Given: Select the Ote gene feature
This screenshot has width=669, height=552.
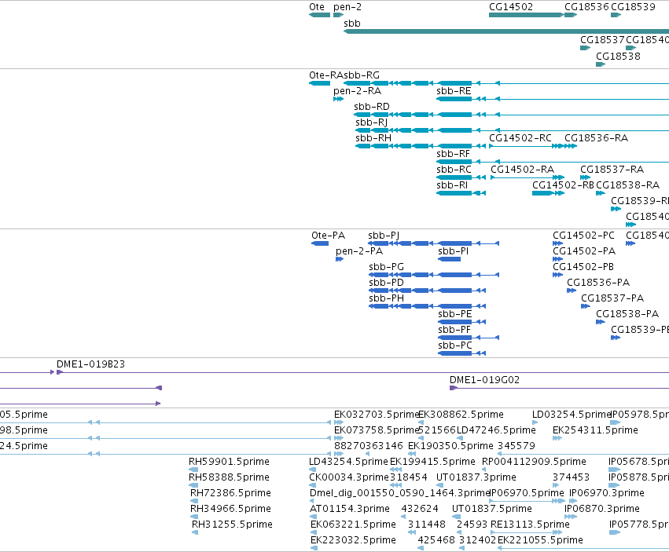Looking at the screenshot, I should pyautogui.click(x=320, y=15).
